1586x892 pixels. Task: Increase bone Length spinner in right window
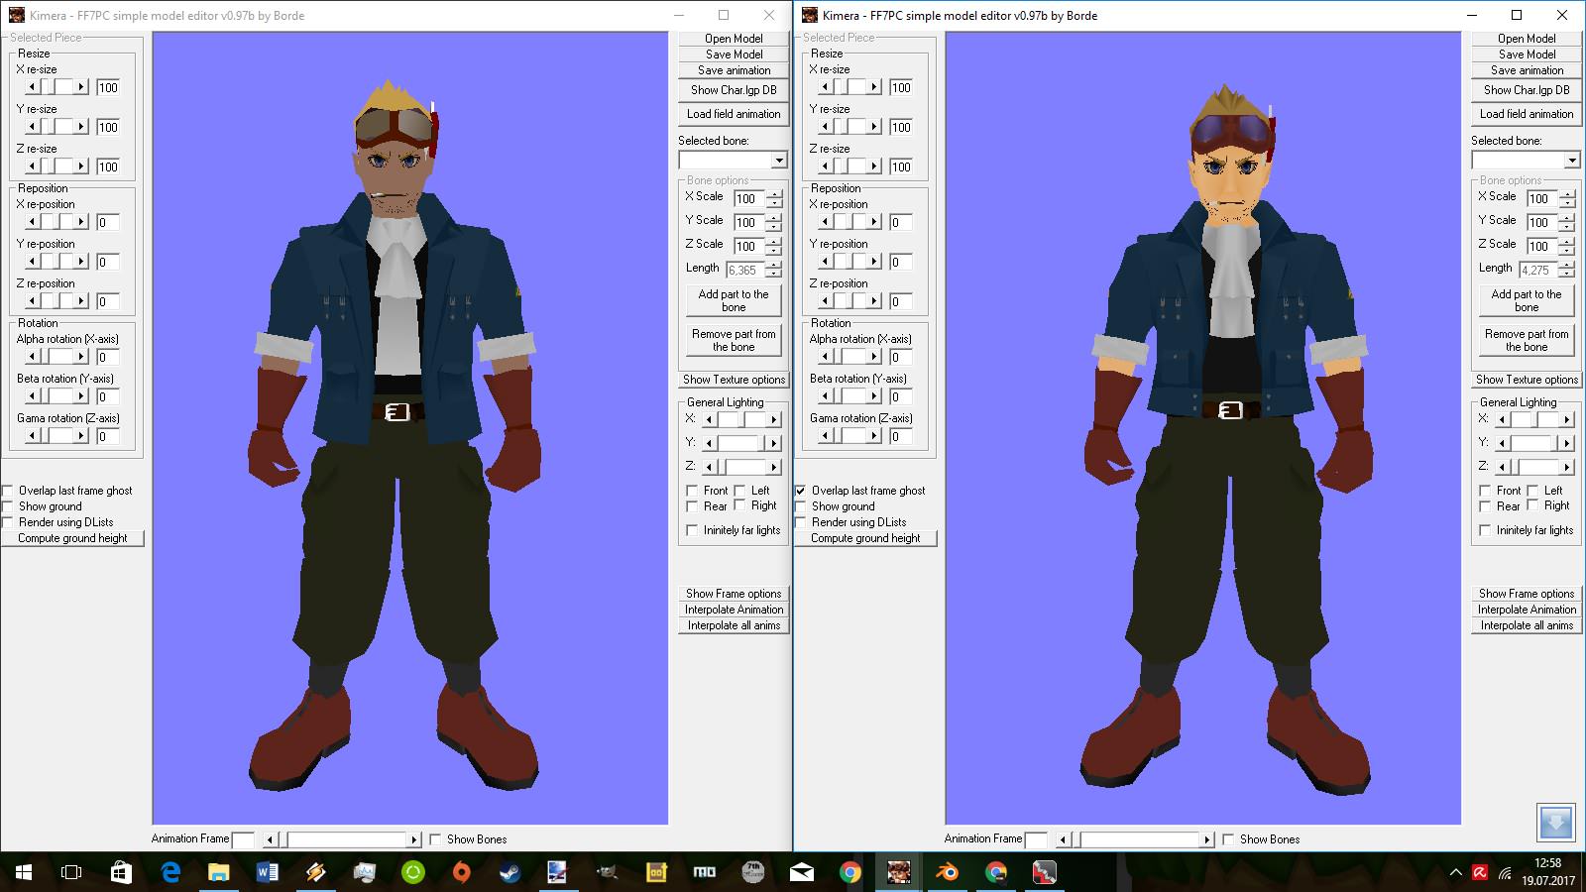click(1566, 265)
